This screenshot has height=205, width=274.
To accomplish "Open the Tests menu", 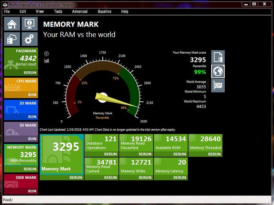I will click(58, 12).
